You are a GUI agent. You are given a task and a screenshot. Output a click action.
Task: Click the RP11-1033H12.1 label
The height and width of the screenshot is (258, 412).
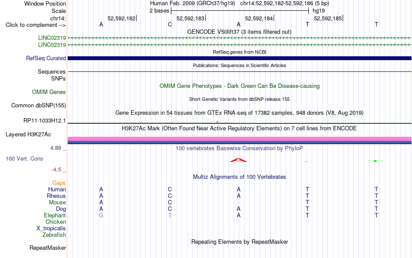(44, 121)
